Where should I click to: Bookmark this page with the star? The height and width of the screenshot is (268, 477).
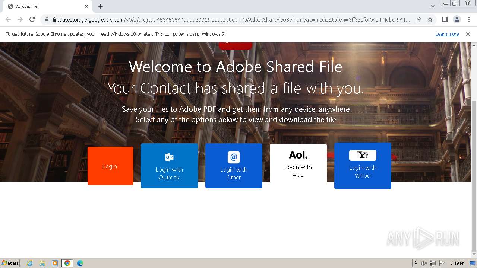[x=430, y=19]
